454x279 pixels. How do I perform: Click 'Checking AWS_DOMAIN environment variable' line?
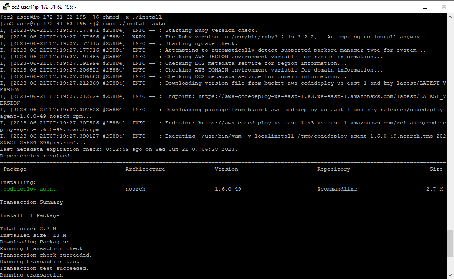[x=274, y=70]
